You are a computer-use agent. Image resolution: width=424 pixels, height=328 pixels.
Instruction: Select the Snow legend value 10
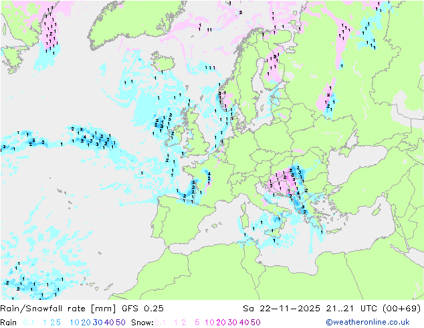pyautogui.click(x=209, y=323)
